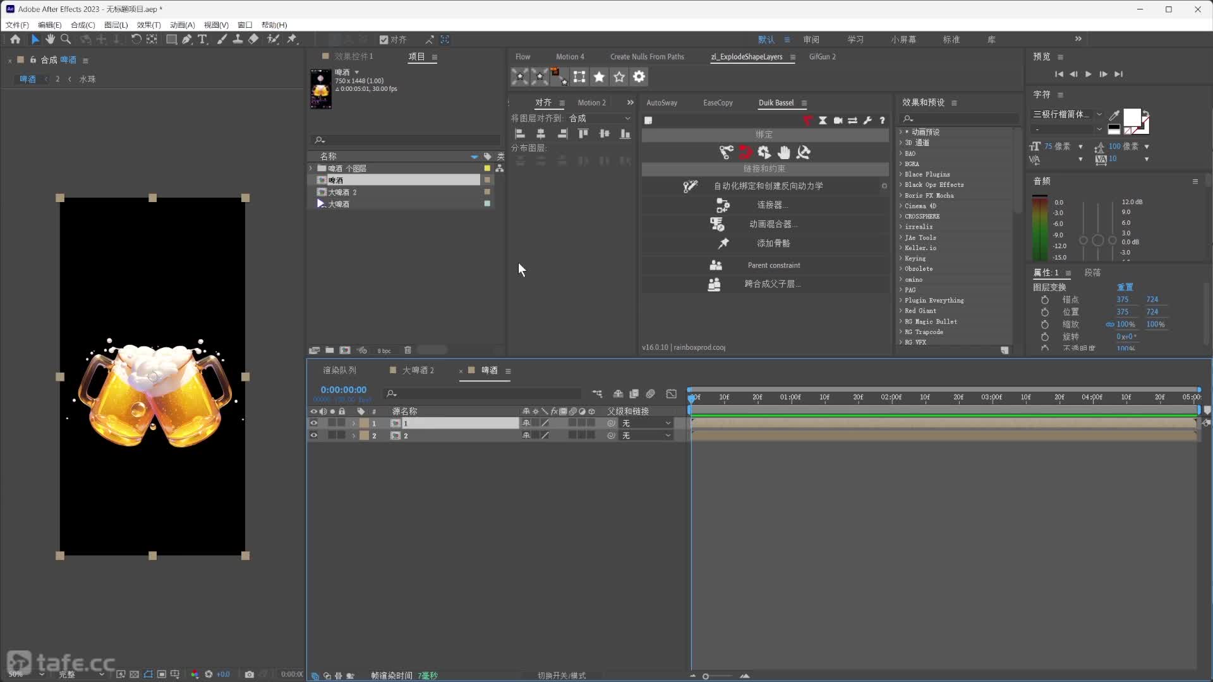Viewport: 1213px width, 682px height.
Task: Expand layer 1 properties in timeline
Action: pos(354,424)
